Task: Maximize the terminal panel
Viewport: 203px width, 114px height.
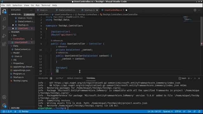Action: [x=195, y=78]
